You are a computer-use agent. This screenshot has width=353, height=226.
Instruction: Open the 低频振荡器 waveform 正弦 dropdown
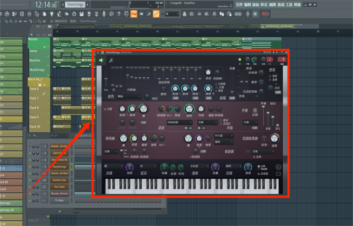[x=263, y=151]
